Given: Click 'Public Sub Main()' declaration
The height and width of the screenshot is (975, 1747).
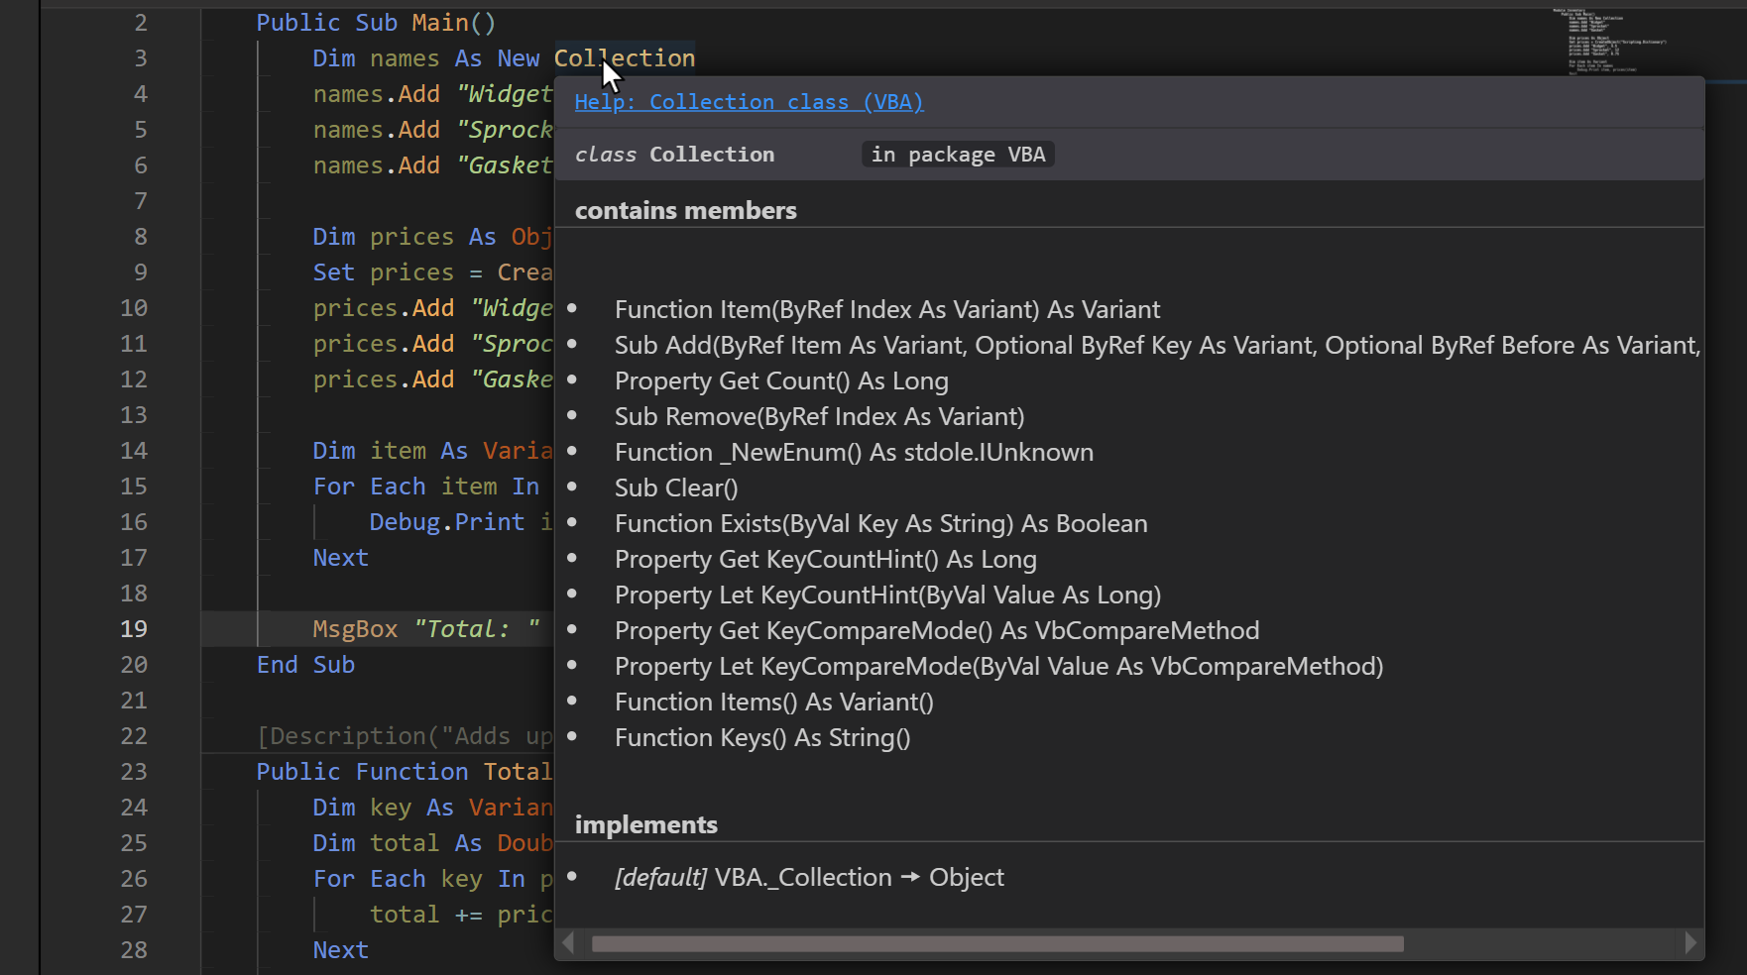Looking at the screenshot, I should pyautogui.click(x=376, y=23).
